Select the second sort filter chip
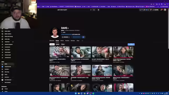This screenshot has height=95, width=169. click(x=58, y=44)
